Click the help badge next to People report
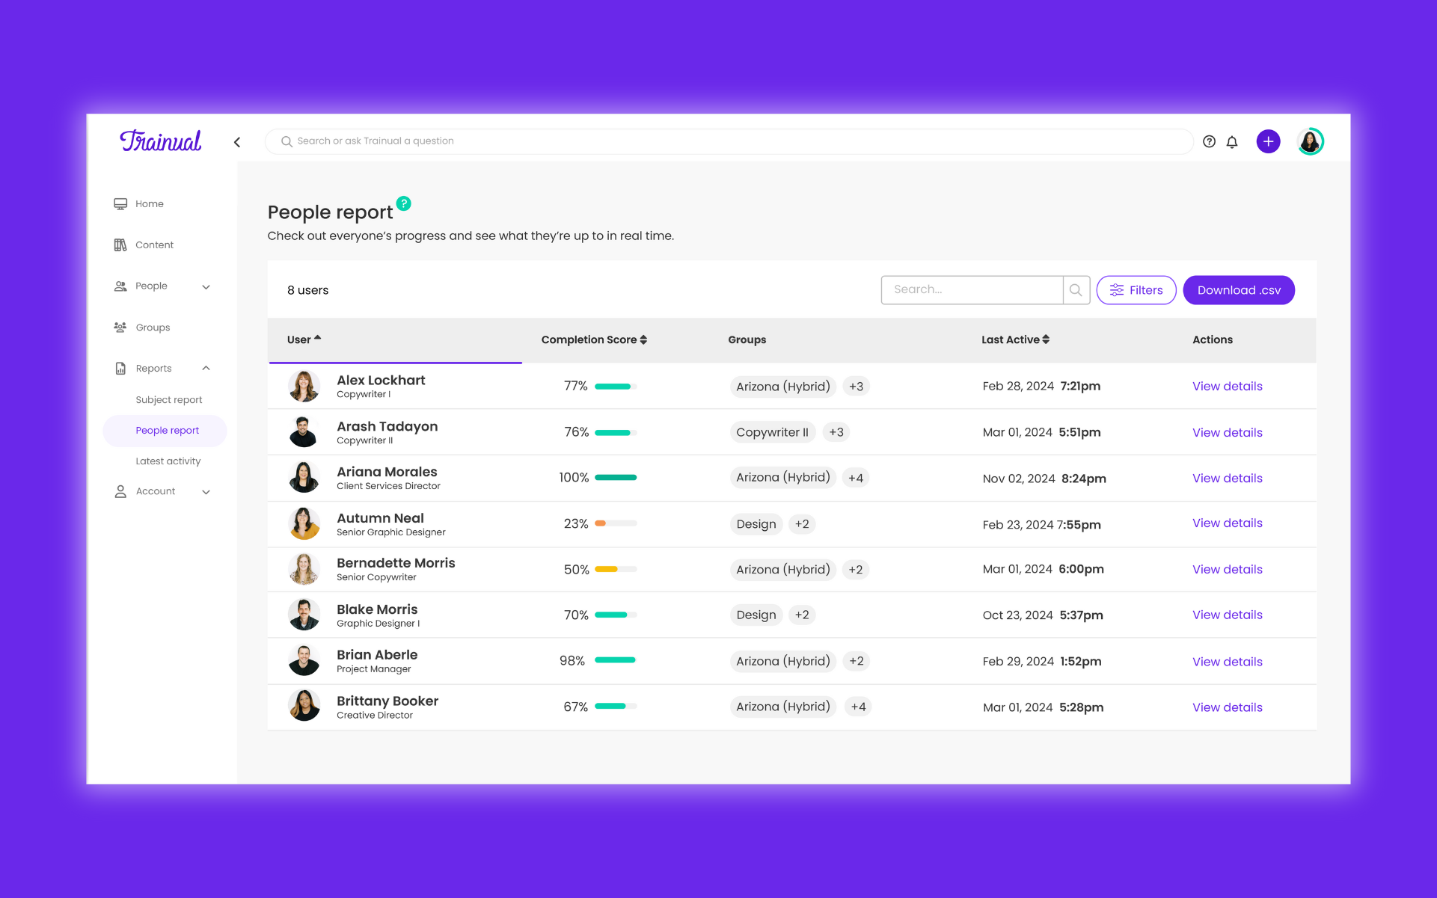Image resolution: width=1437 pixels, height=898 pixels. [x=404, y=203]
